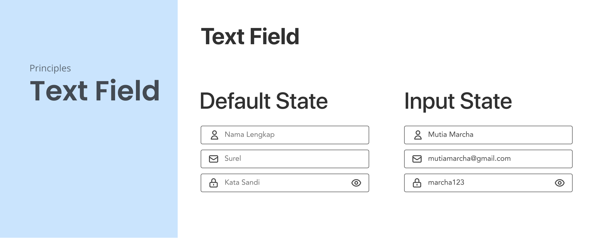Click the lock icon in Kata Sandi field
The image size is (595, 238).
214,183
